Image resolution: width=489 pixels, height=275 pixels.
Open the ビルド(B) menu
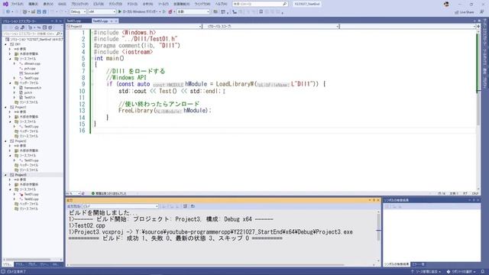[99, 4]
